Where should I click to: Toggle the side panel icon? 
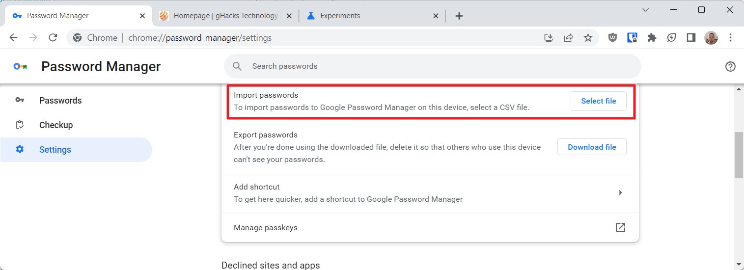point(691,38)
